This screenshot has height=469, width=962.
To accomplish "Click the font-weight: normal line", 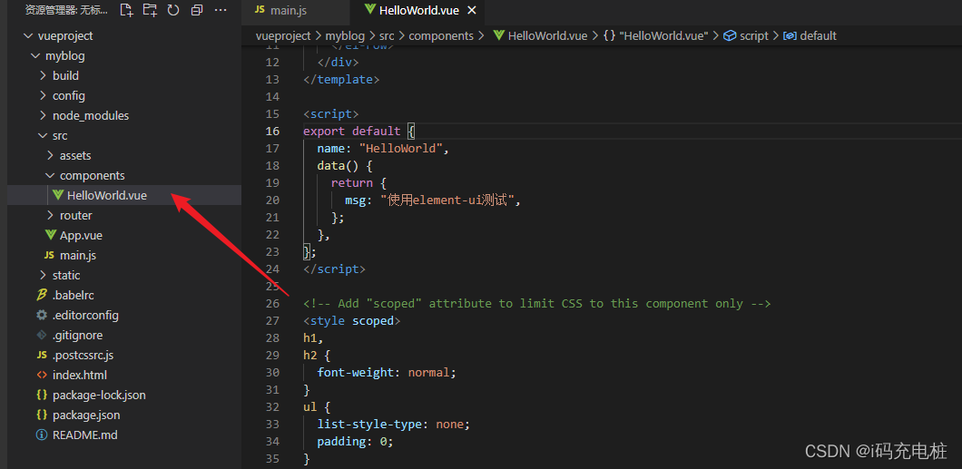I will 388,372.
